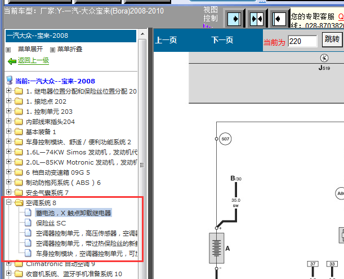Click folder icon of 接地点 202
The image size is (344, 279).
(19, 101)
